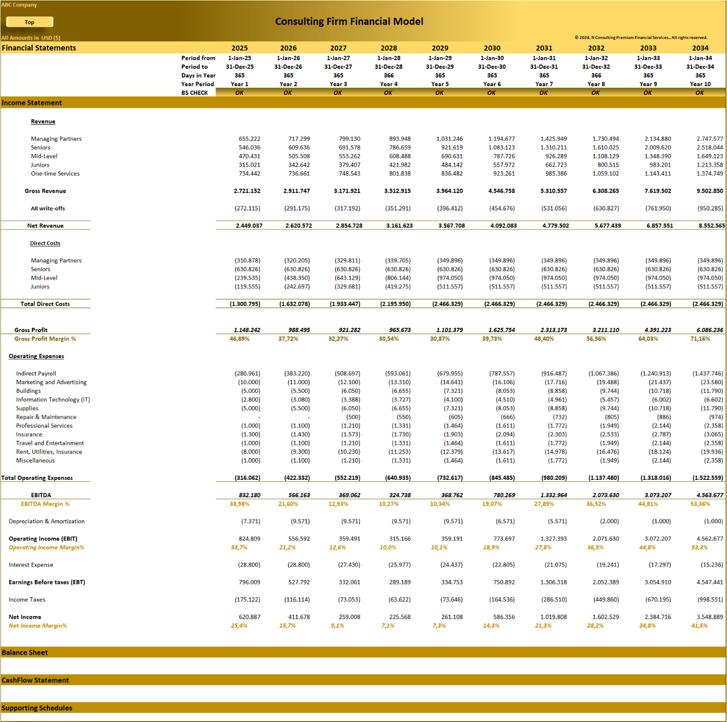Click the Net Income row label

(x=25, y=617)
